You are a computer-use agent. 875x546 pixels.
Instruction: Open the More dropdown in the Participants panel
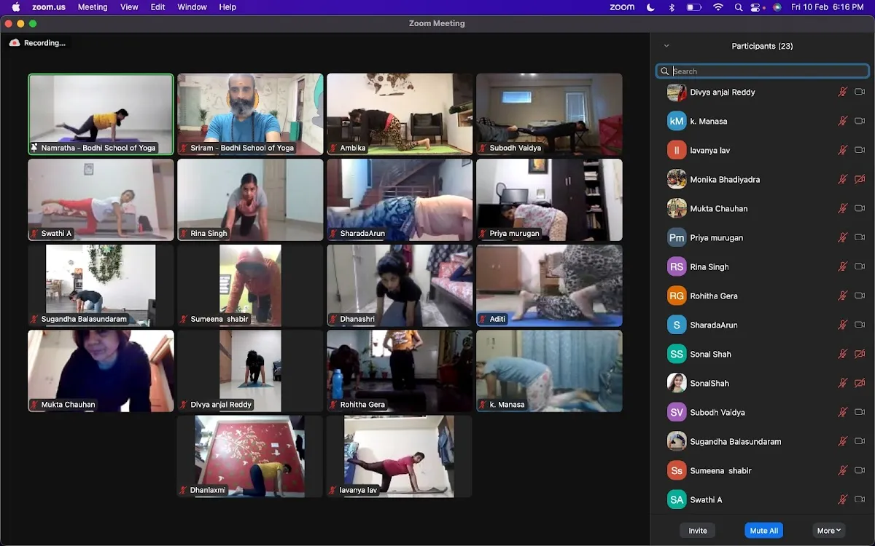828,531
